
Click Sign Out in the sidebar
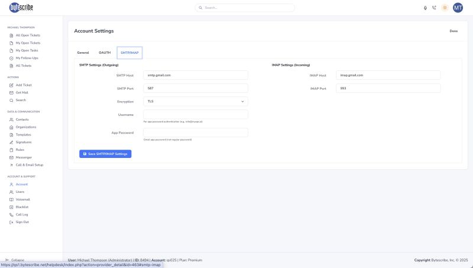[x=22, y=222]
